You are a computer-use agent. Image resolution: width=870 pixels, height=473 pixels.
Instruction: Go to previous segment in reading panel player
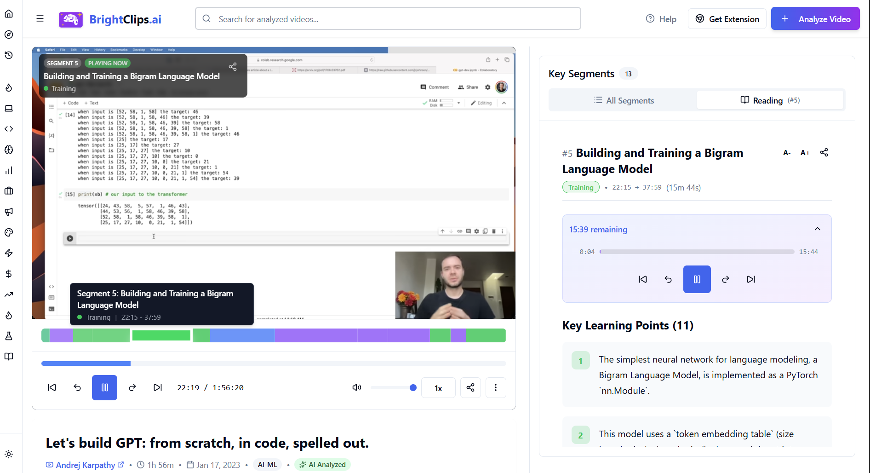tap(643, 279)
